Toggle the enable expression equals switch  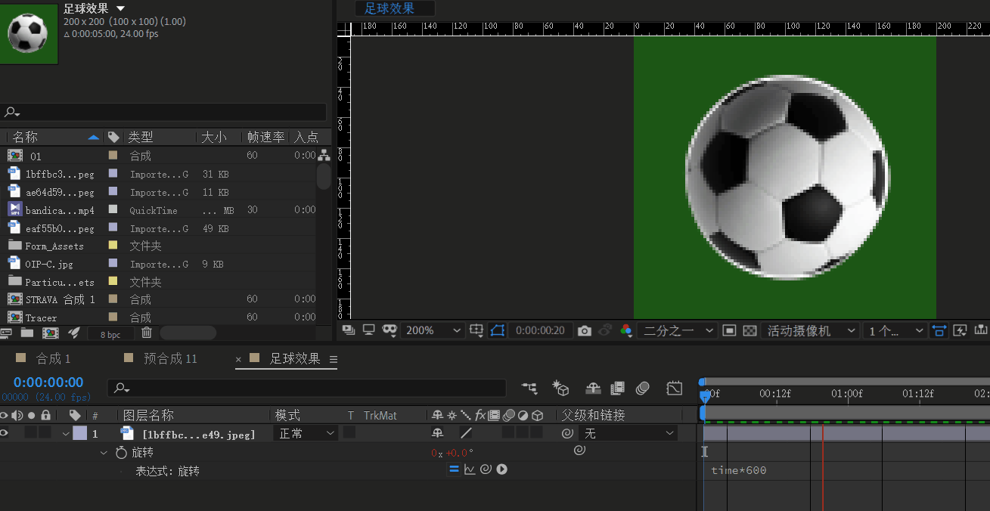pos(454,469)
